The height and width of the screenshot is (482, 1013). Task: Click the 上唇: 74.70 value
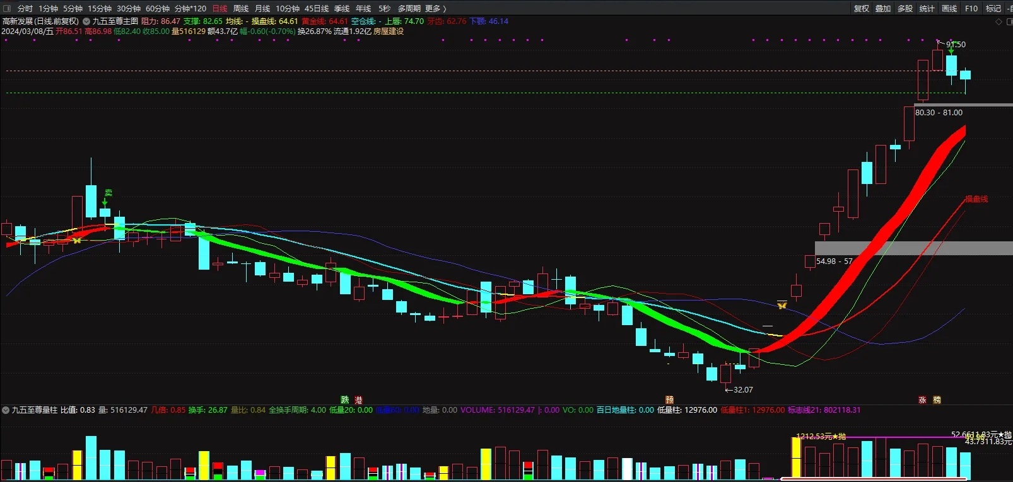pos(404,21)
